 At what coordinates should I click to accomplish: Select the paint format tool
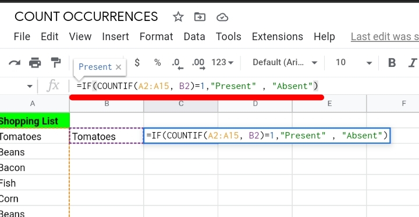(x=56, y=62)
